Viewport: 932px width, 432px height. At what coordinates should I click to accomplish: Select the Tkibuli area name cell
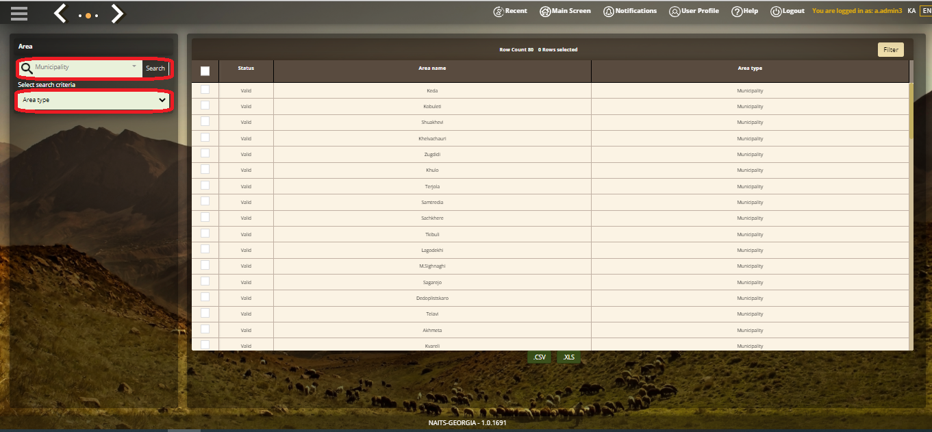click(x=432, y=234)
